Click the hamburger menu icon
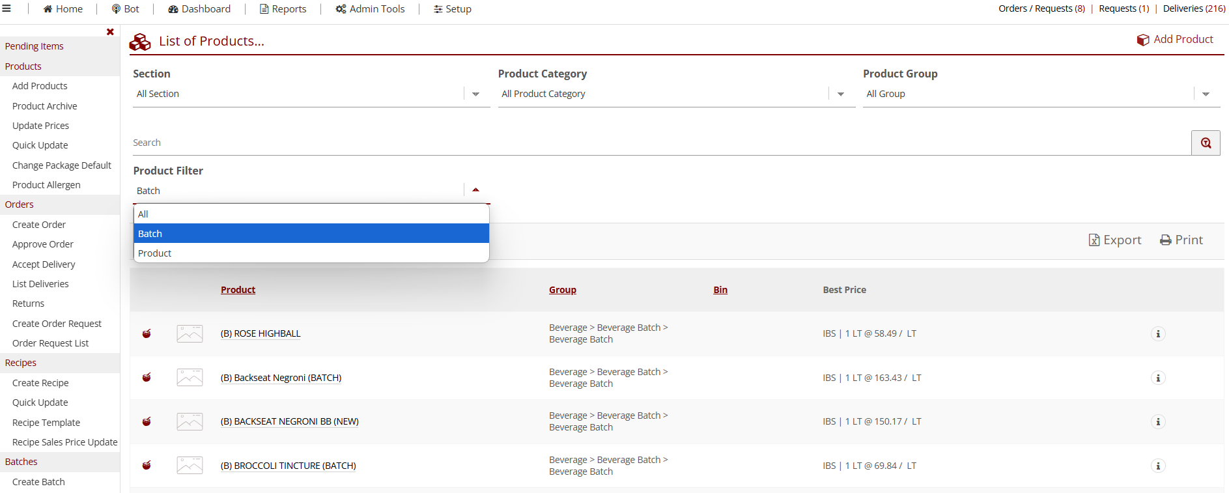The width and height of the screenshot is (1229, 493). pyautogui.click(x=7, y=8)
